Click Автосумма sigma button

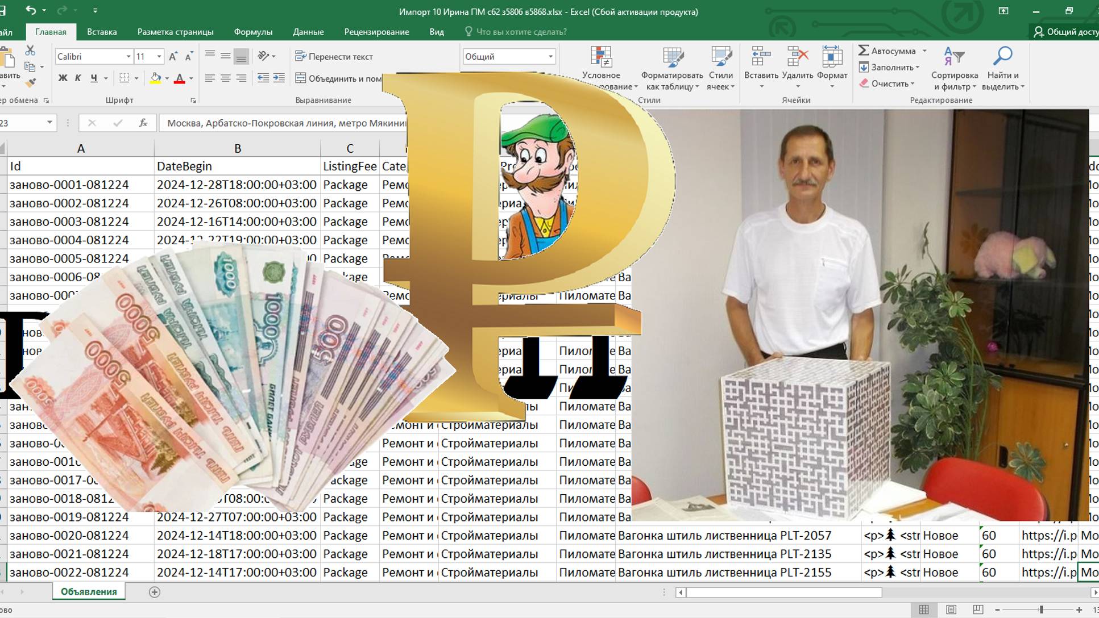pyautogui.click(x=887, y=51)
